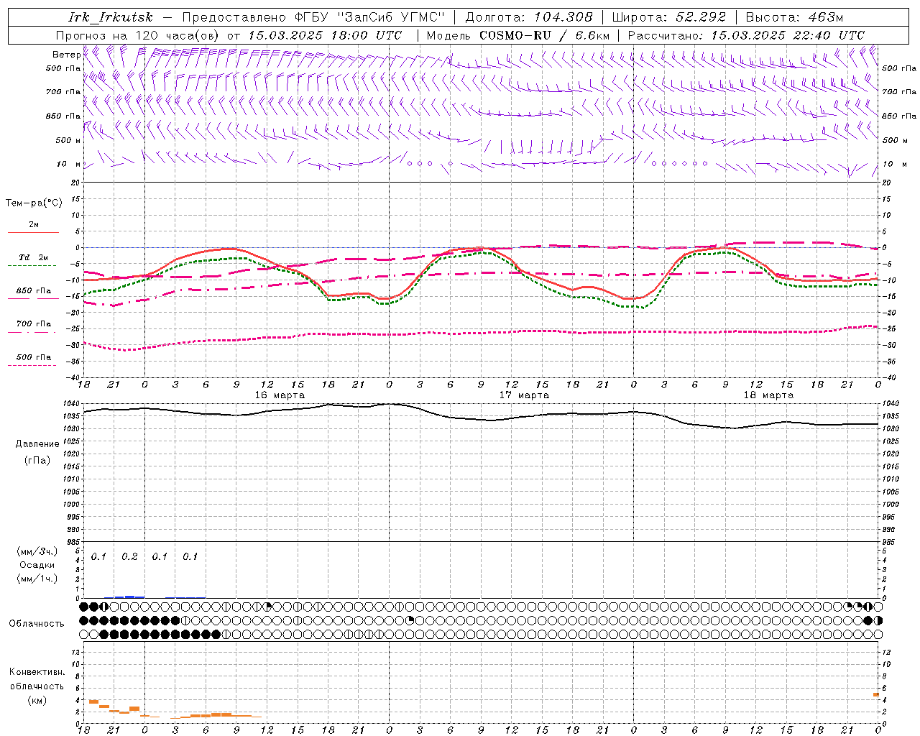Viewport: 920px width, 736px height.
Task: Click the 700 гПа temperature legend entry
Action: click(33, 324)
